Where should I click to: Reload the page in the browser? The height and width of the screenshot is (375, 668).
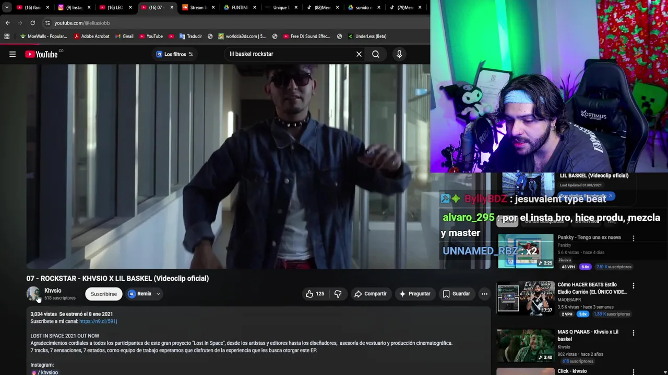point(32,23)
